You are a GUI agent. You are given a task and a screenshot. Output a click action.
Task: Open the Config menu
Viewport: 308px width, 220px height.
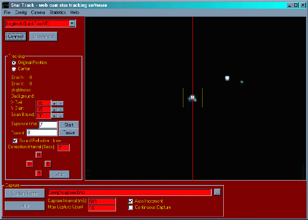tap(21, 12)
